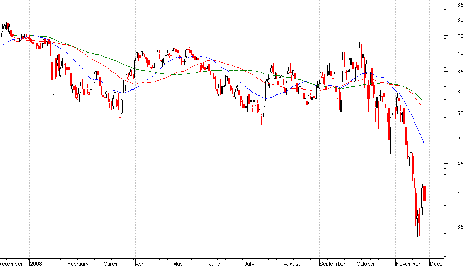Click the 50 price axis value
The image size is (465, 266).
[460, 137]
